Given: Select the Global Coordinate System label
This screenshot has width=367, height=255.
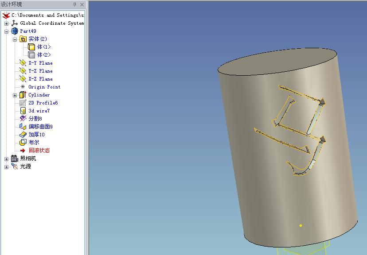Looking at the screenshot, I should 52,23.
